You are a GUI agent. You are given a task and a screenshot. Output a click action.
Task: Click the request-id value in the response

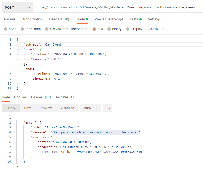97,147
